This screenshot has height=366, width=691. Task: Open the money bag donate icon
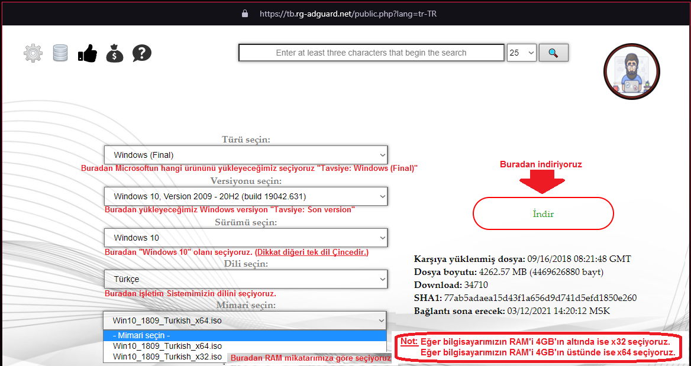[x=115, y=53]
